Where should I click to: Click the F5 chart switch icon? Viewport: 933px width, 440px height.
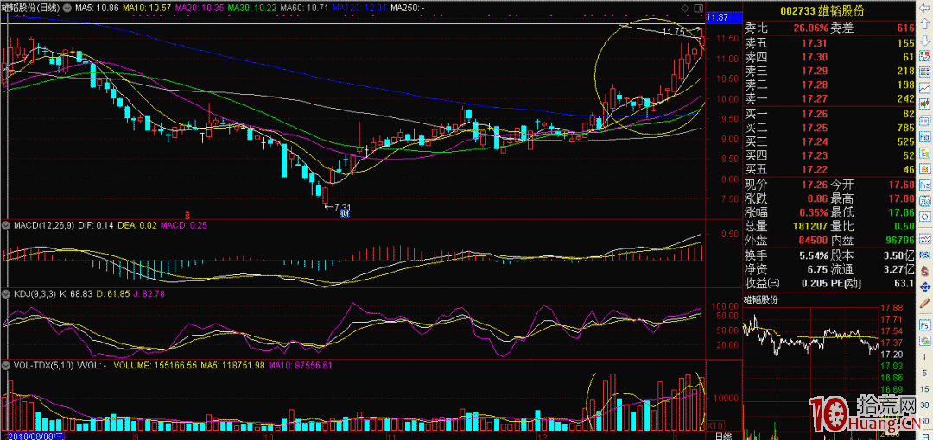(924, 325)
